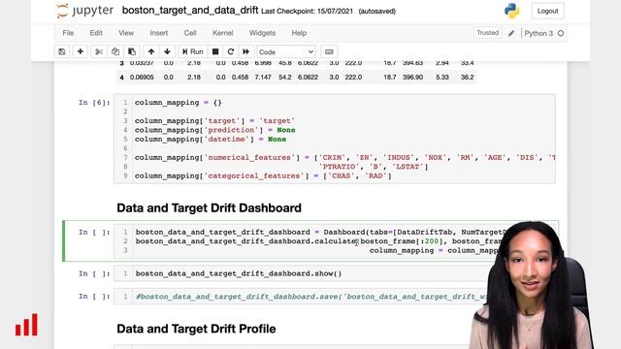Interrupt the kernel with stop icon
The height and width of the screenshot is (349, 621).
215,51
